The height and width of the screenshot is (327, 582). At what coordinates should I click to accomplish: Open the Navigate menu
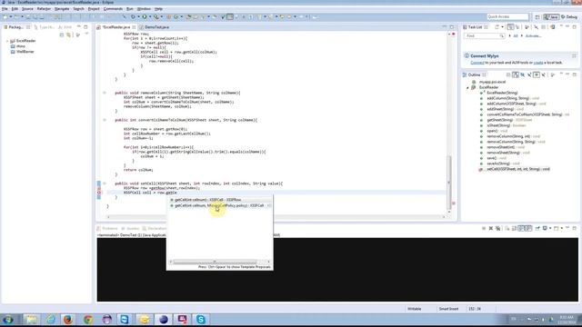click(62, 8)
